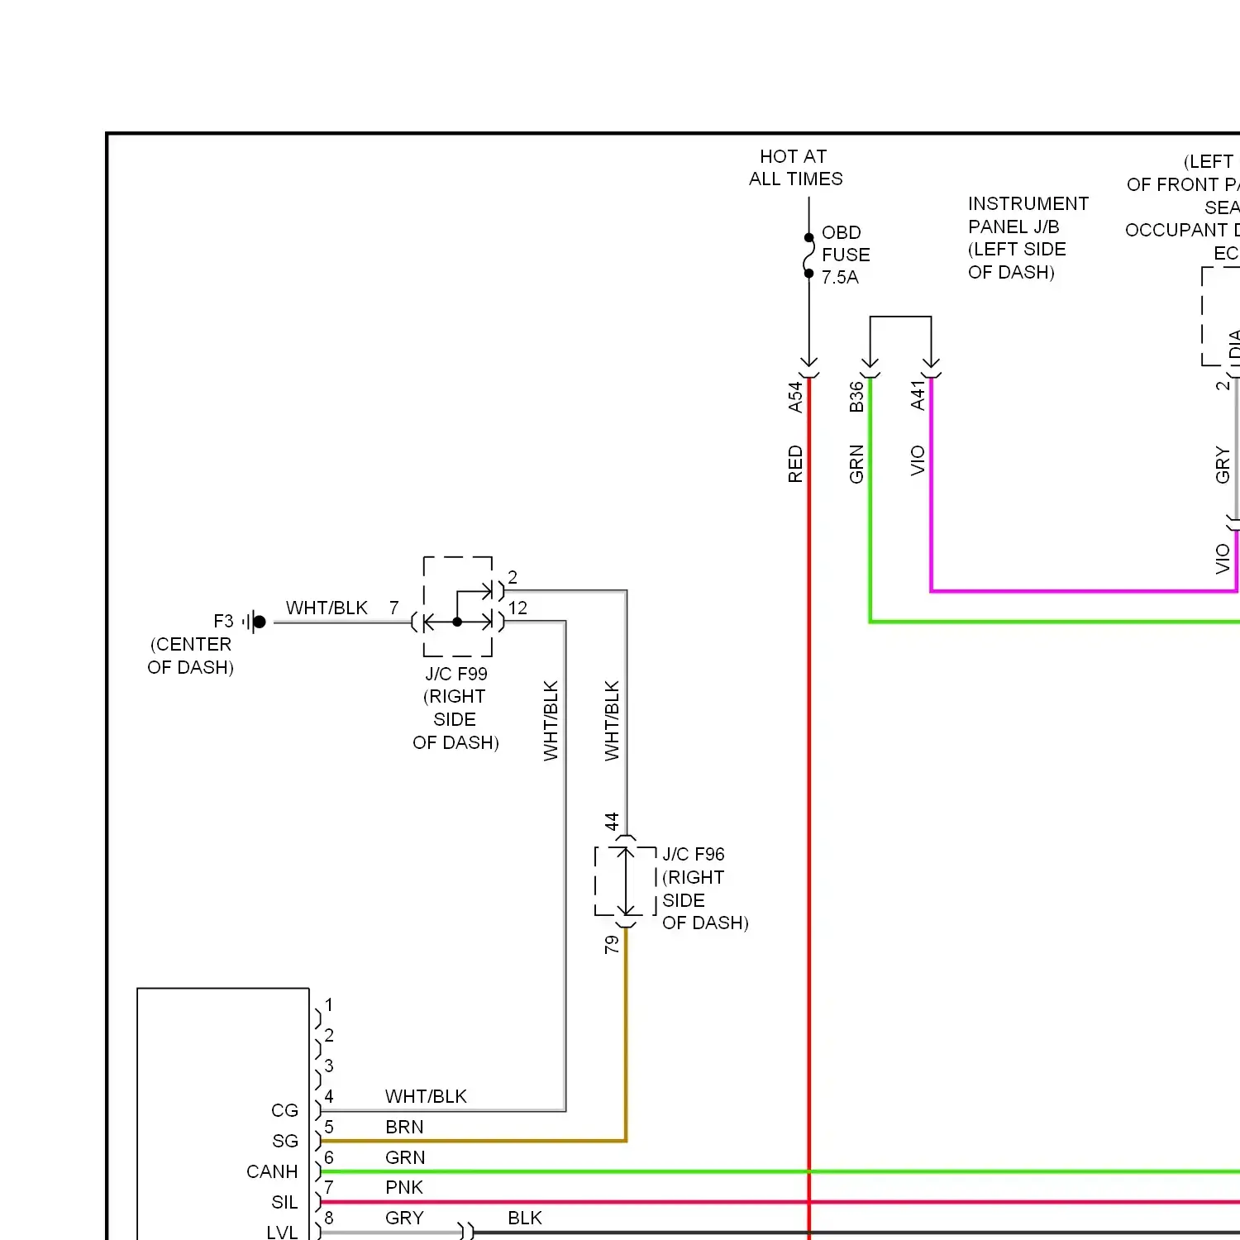1240x1240 pixels.
Task: Select the ground symbol next to F3
Action: (255, 622)
